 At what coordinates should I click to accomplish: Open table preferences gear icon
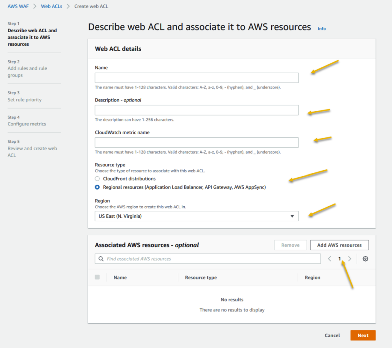pyautogui.click(x=365, y=259)
